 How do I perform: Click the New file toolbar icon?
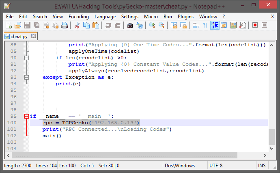coord(9,25)
